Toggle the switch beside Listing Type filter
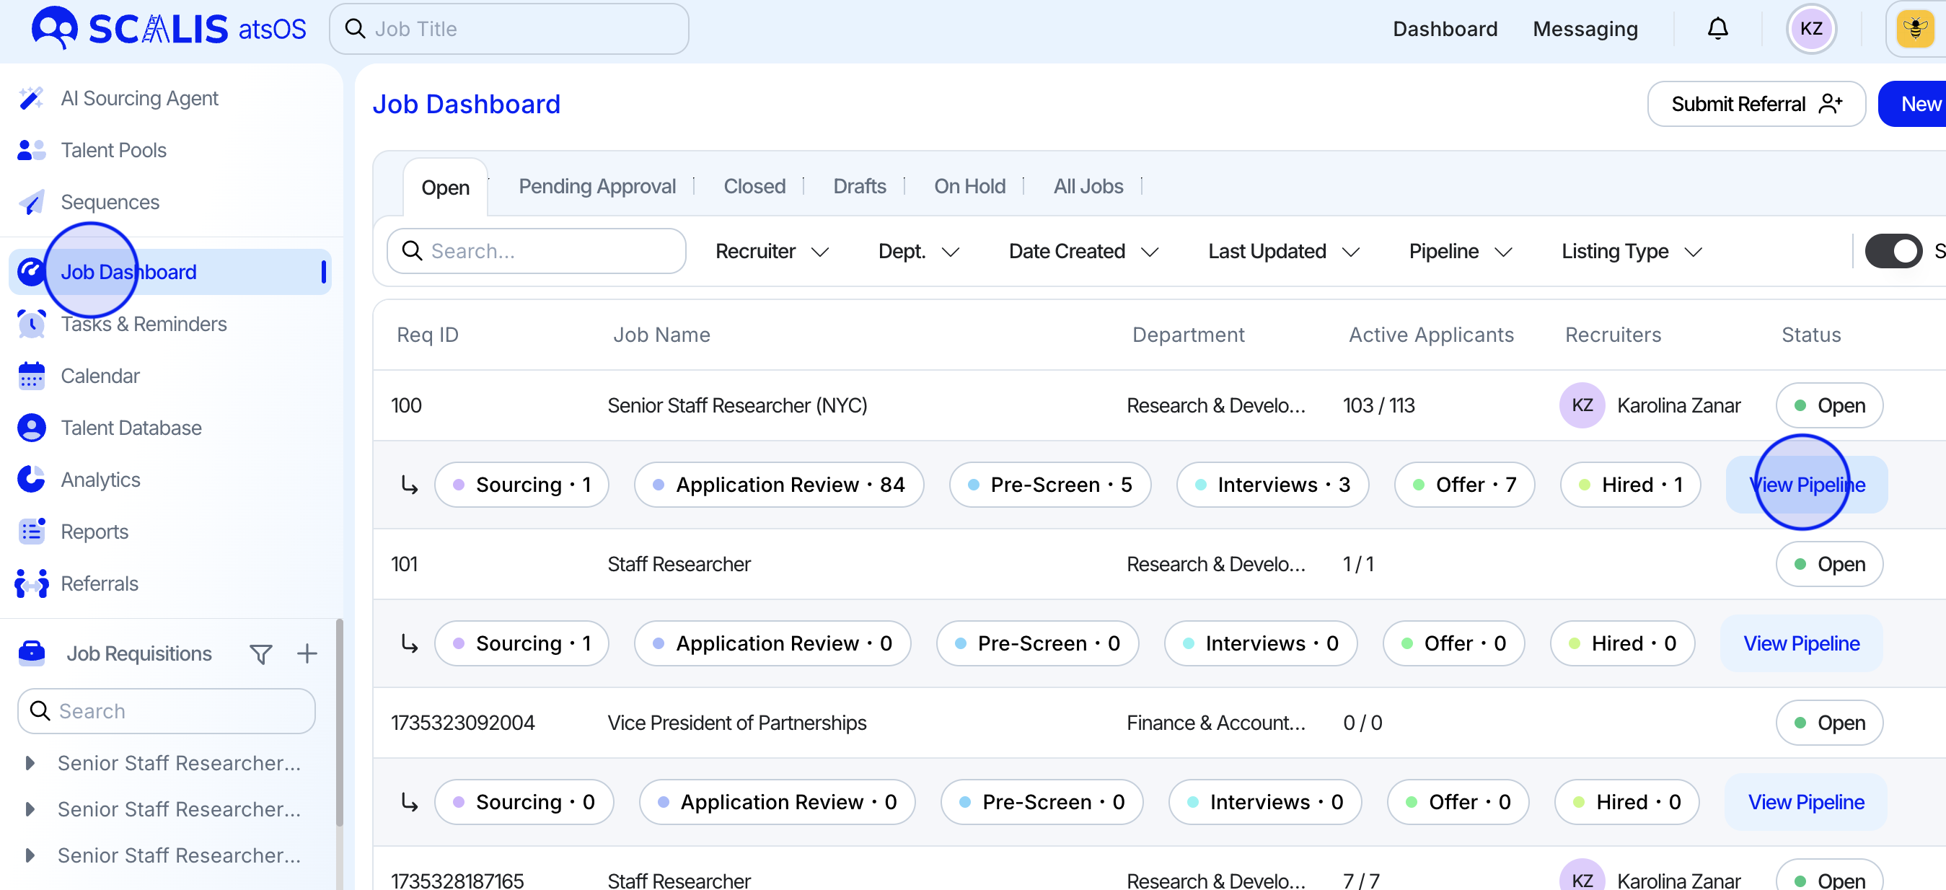The width and height of the screenshot is (1946, 890). (1893, 252)
